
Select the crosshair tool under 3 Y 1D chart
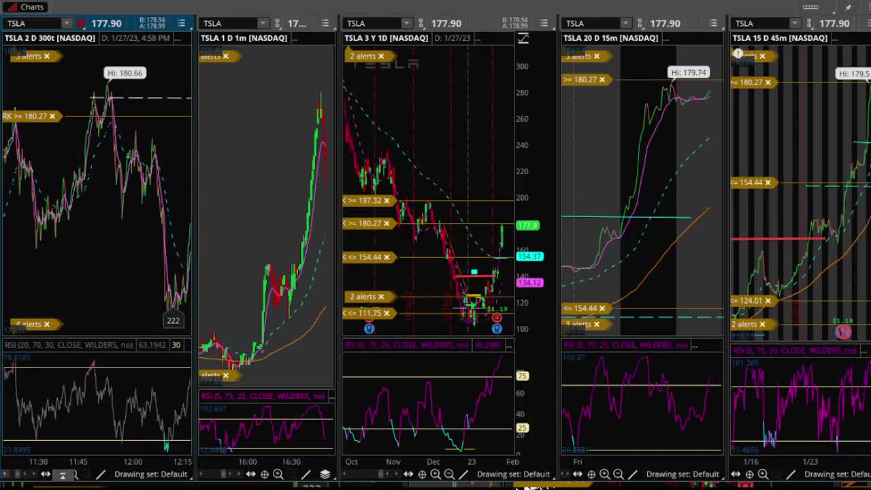point(422,474)
